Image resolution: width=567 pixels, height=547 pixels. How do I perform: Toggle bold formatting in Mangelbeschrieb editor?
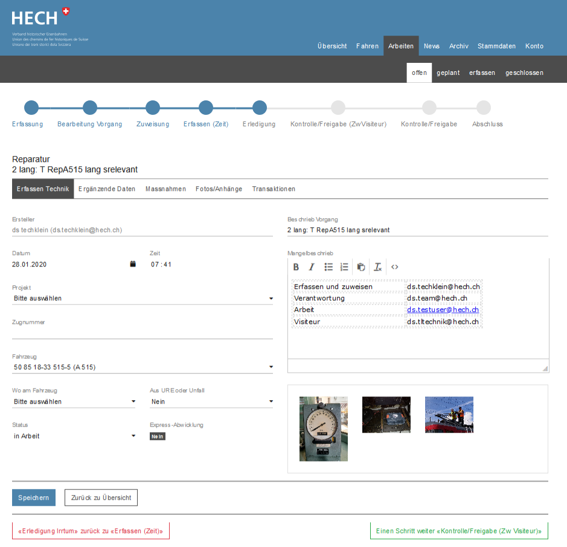pyautogui.click(x=296, y=267)
